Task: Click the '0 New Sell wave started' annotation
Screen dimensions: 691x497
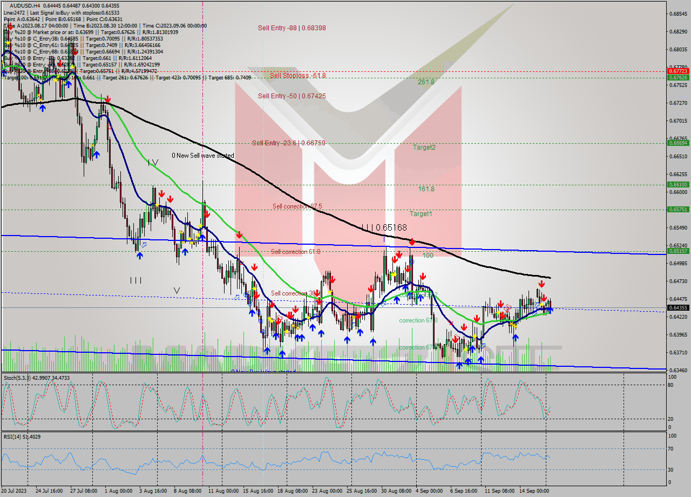Action: click(203, 156)
